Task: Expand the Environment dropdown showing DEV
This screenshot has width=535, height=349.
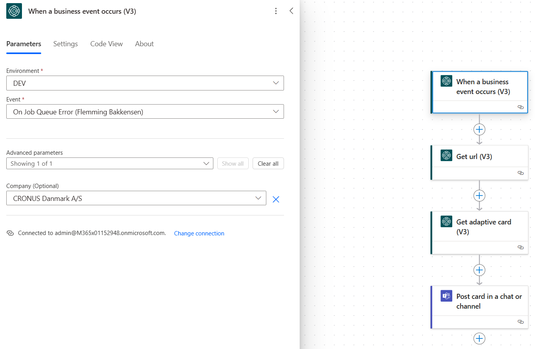Action: pos(145,83)
